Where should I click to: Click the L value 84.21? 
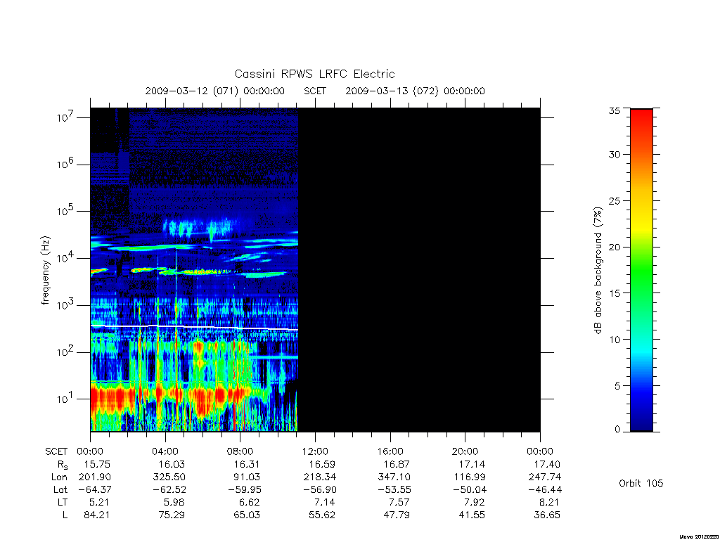tap(97, 515)
